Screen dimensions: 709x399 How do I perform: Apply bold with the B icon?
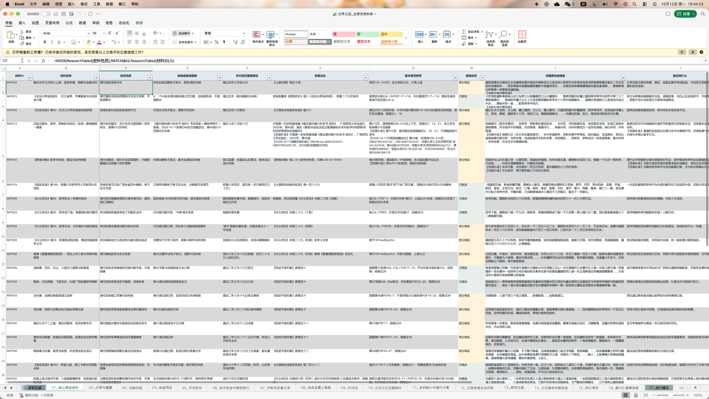[x=45, y=42]
